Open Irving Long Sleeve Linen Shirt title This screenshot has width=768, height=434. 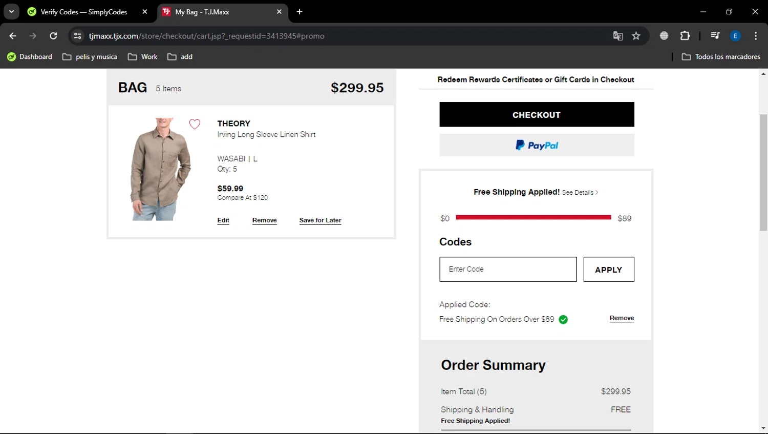click(266, 135)
